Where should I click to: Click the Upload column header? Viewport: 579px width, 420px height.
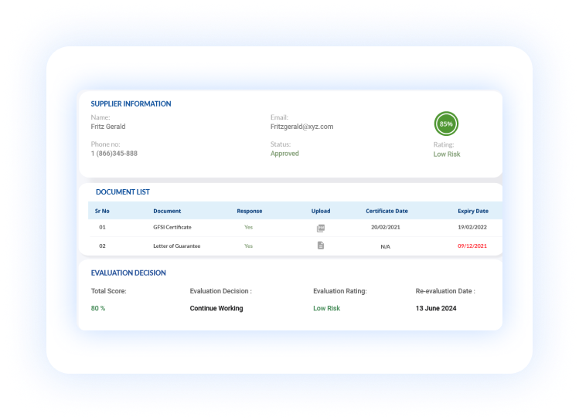[321, 211]
